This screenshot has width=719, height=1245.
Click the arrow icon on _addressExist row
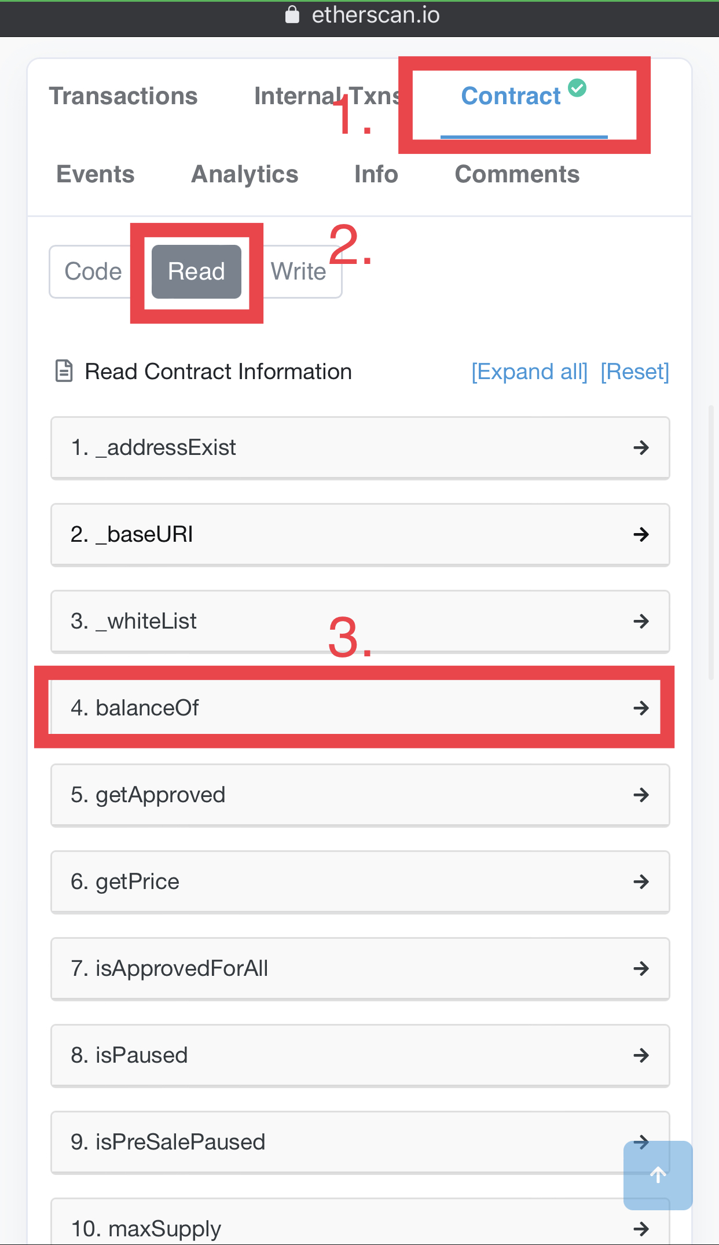[x=641, y=447]
